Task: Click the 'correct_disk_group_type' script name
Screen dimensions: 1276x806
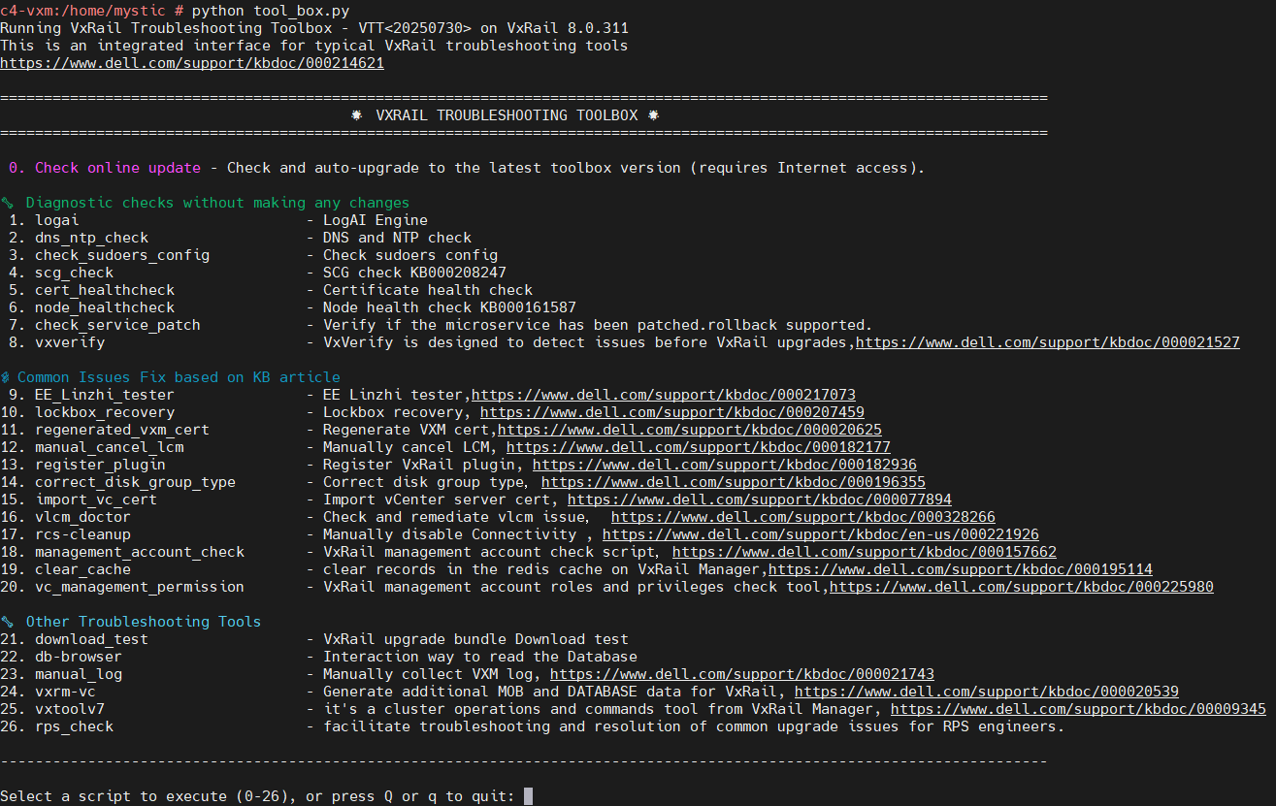Action: (135, 482)
